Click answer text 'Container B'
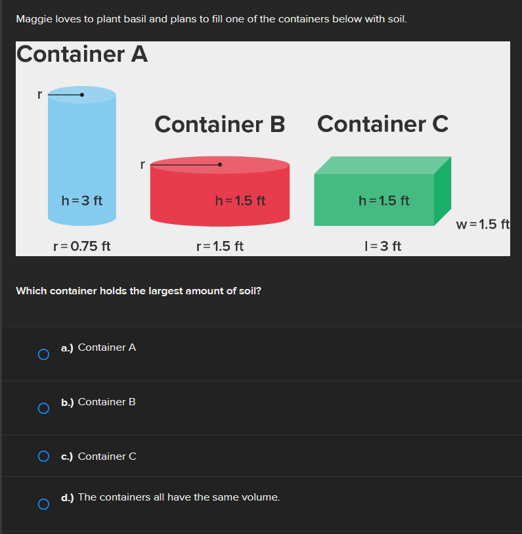 pyautogui.click(x=106, y=401)
